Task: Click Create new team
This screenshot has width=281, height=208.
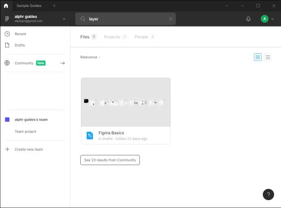Action: pyautogui.click(x=29, y=149)
